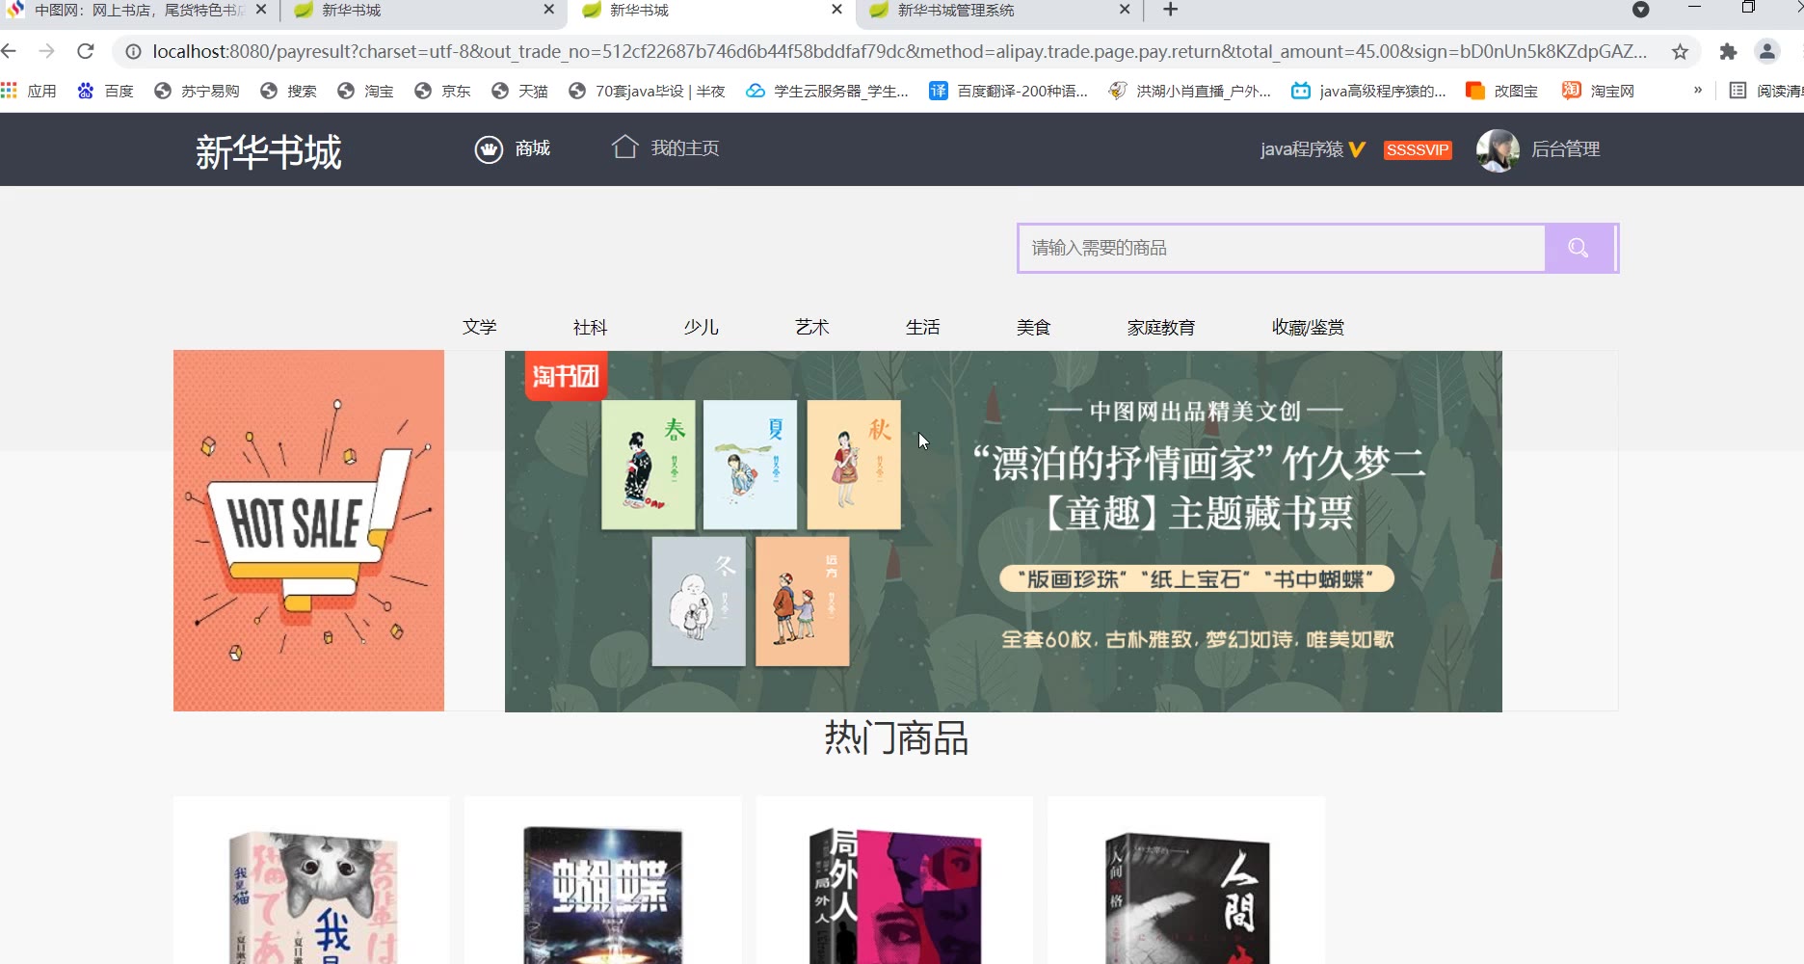The width and height of the screenshot is (1804, 964).
Task: Open the HOT SALE promo image
Action: (308, 530)
